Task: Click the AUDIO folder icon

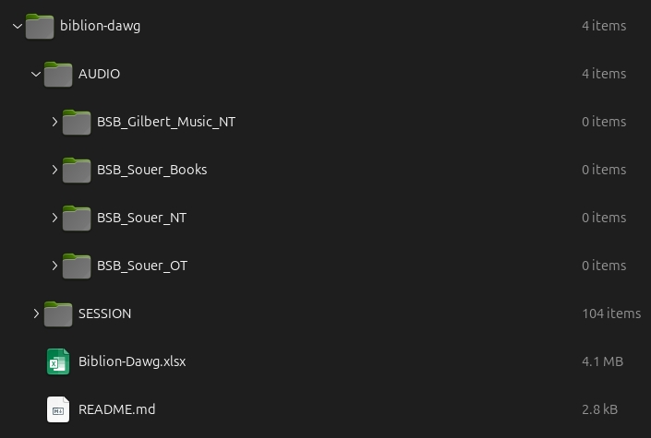Action: point(58,74)
